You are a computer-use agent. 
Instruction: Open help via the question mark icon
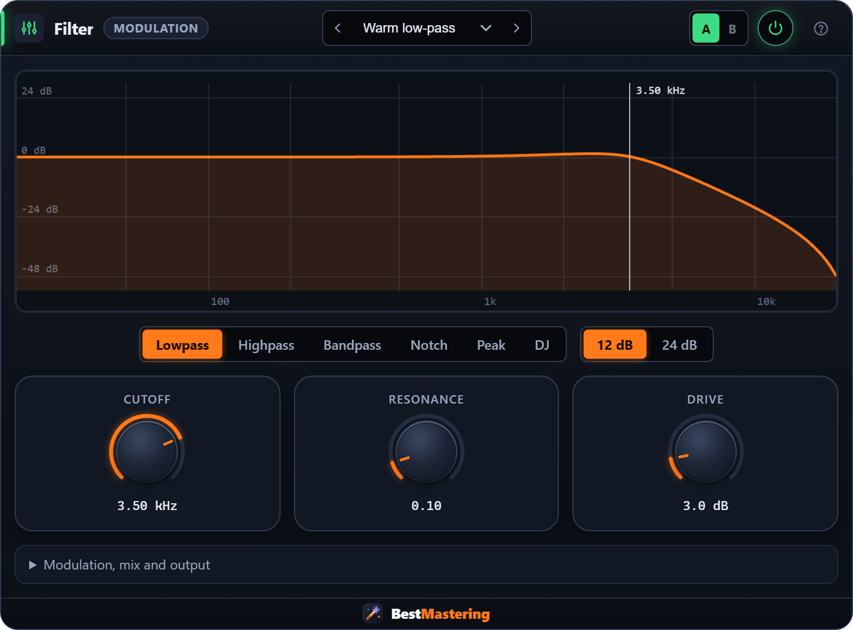point(820,29)
